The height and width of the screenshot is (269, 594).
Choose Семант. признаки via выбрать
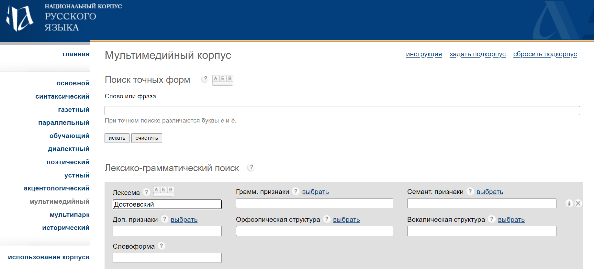click(x=490, y=192)
